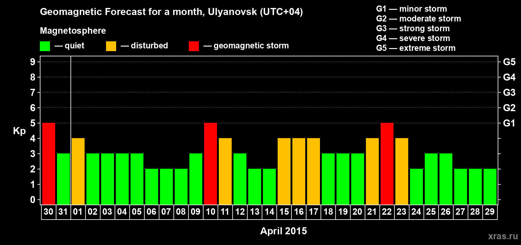Click date cell 29 below the chart
The height and width of the screenshot is (245, 521).
(x=490, y=212)
